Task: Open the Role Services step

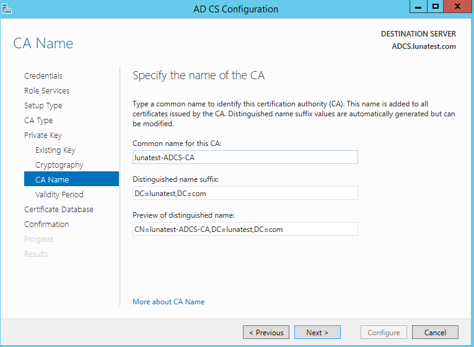Action: [47, 90]
